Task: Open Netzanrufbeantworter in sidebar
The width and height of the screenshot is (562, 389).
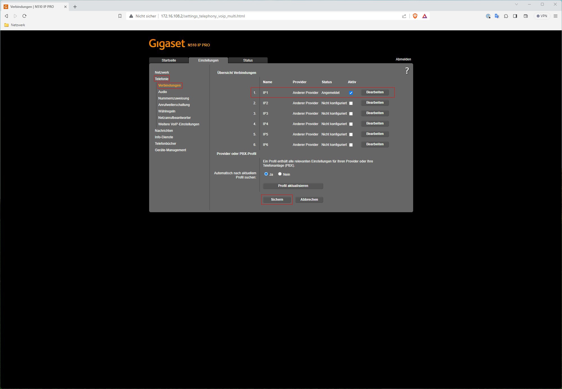Action: click(174, 118)
